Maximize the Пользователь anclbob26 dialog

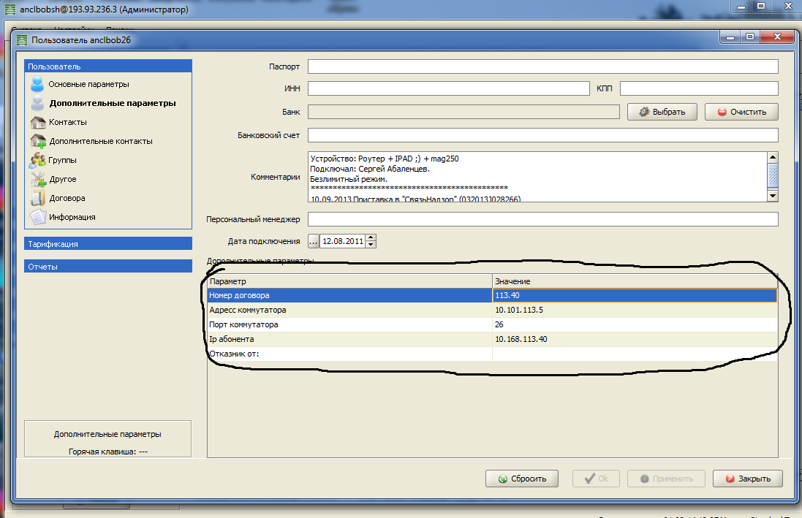pyautogui.click(x=750, y=37)
